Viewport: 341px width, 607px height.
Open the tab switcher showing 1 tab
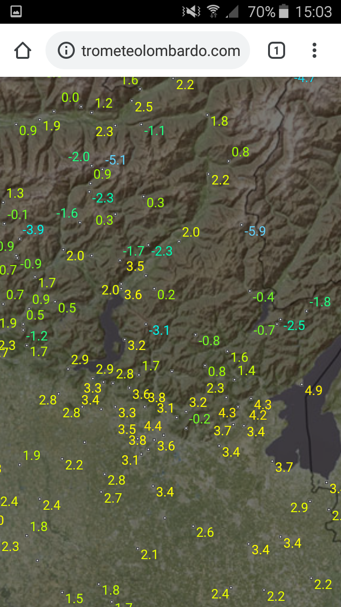[277, 50]
